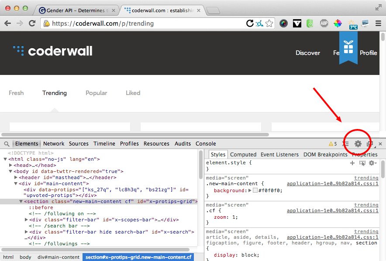Click the DevTools search magnifier icon
The width and height of the screenshot is (386, 261).
[7, 144]
